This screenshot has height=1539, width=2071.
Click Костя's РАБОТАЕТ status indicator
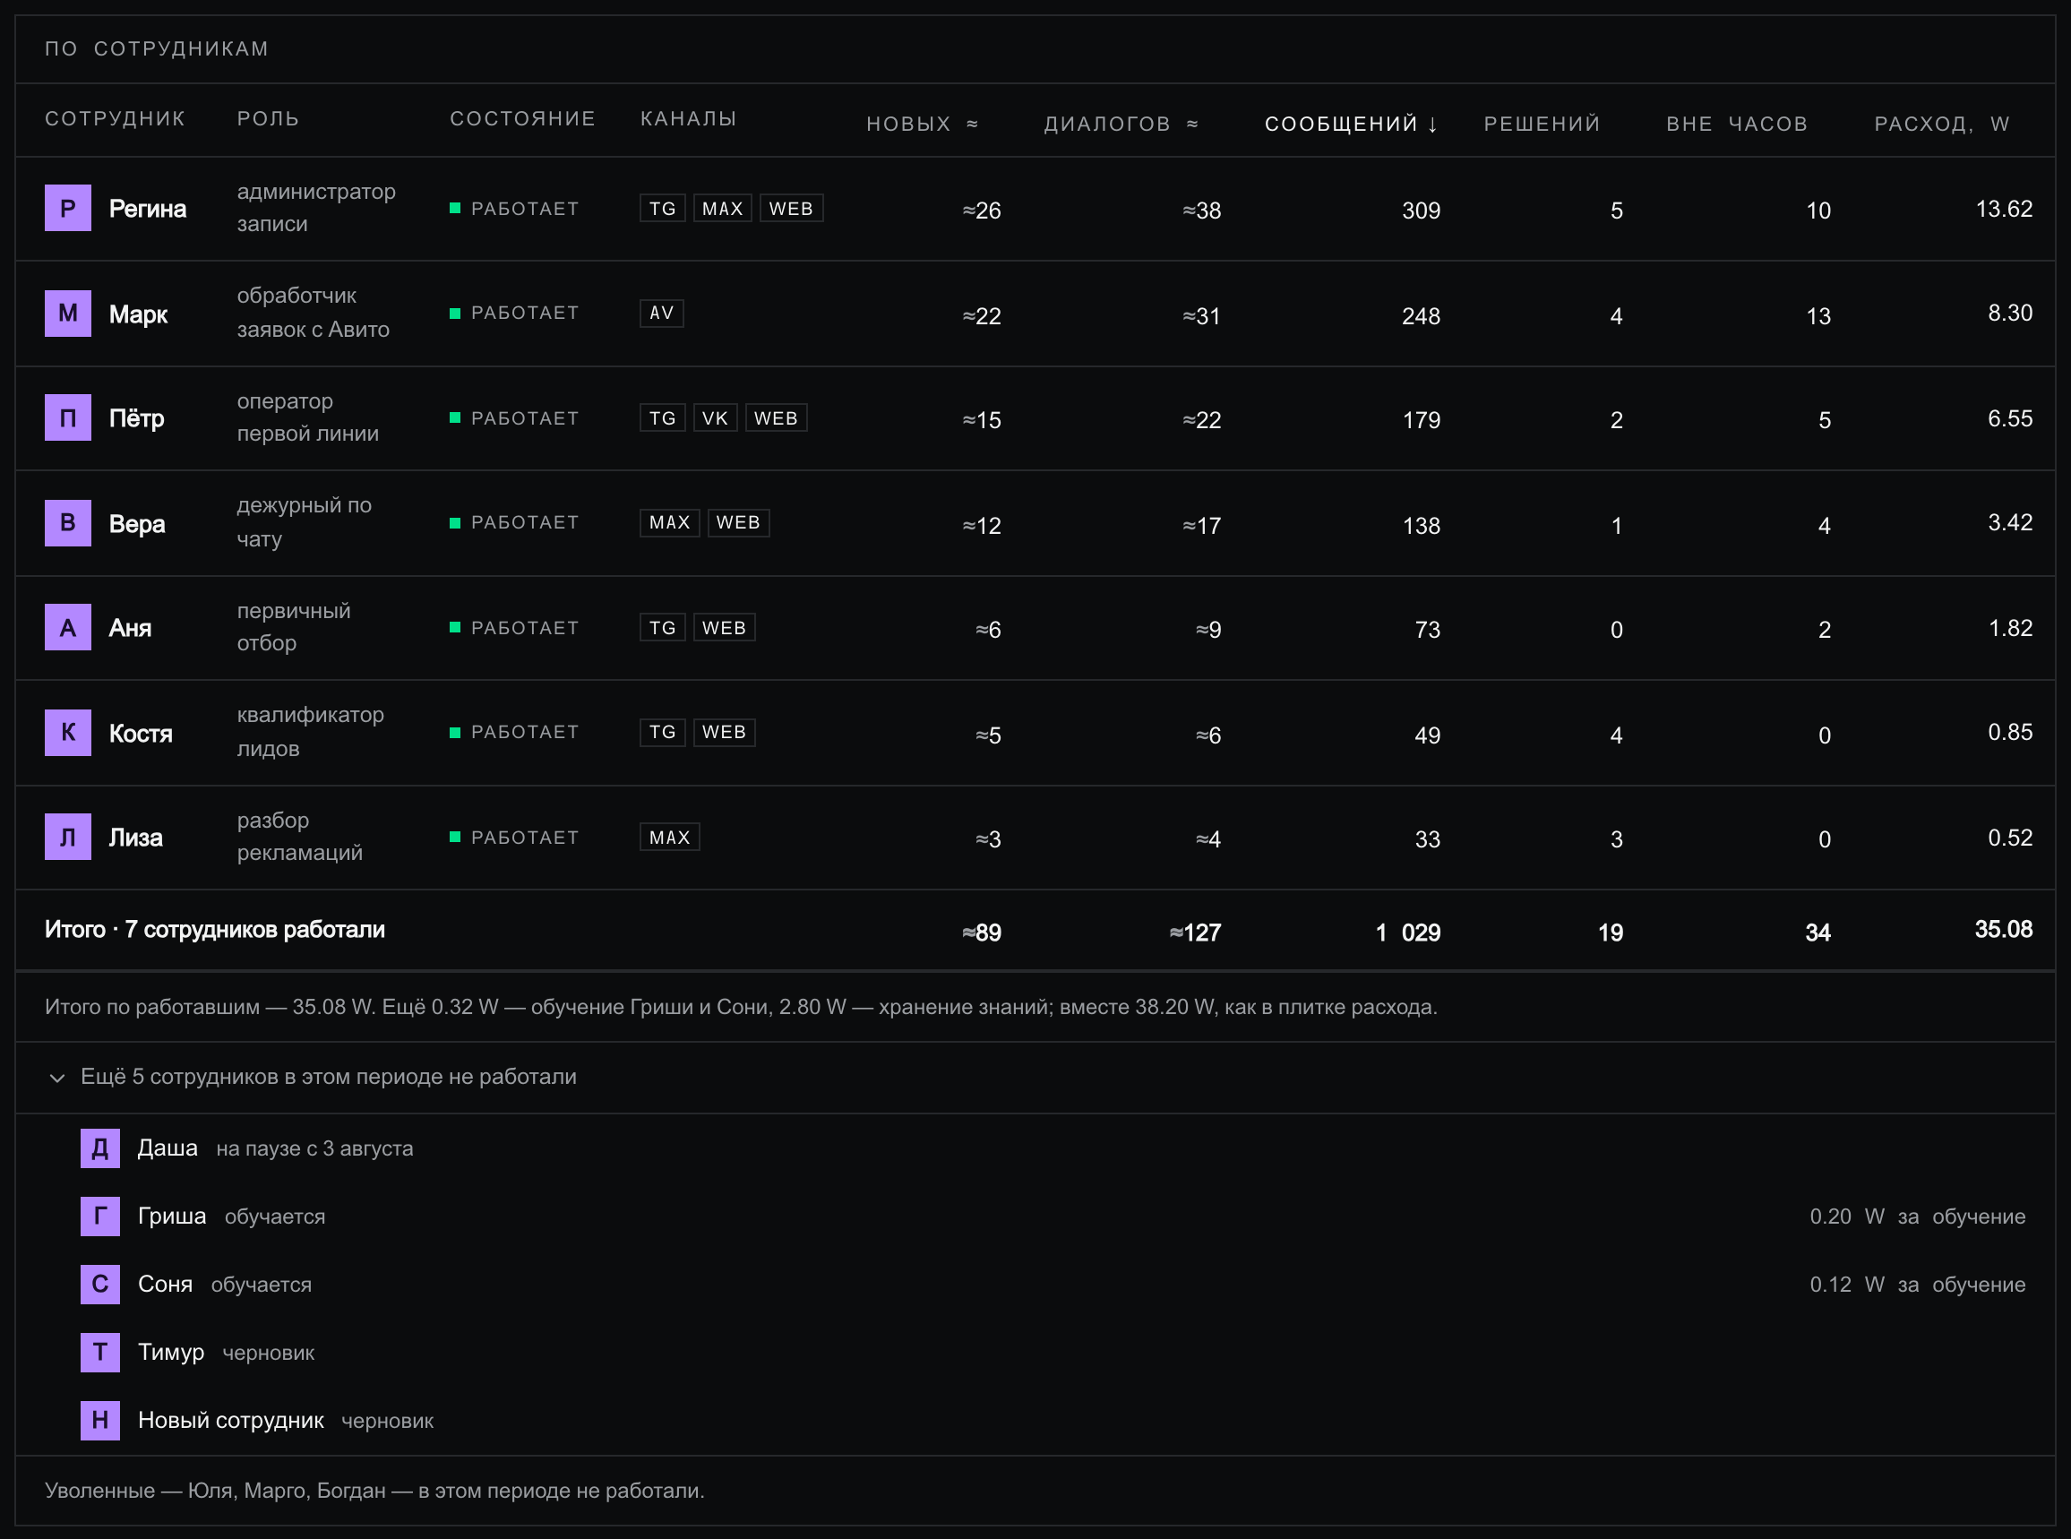coord(514,732)
